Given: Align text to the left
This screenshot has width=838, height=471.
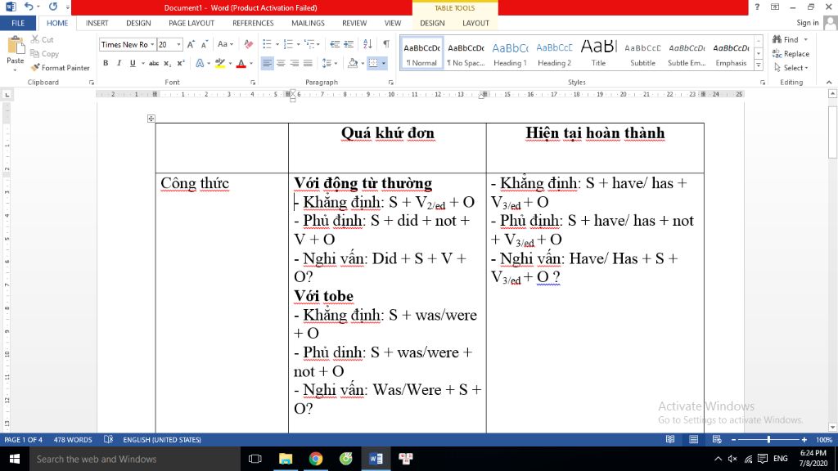Looking at the screenshot, I should coord(267,63).
